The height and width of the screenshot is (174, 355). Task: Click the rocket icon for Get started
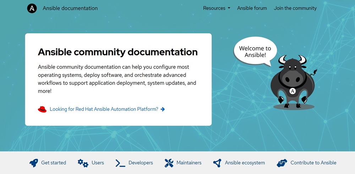coord(34,163)
